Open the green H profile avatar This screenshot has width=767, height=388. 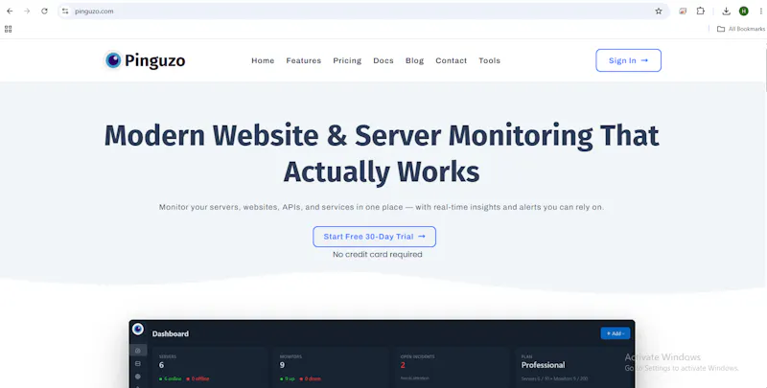pyautogui.click(x=744, y=11)
